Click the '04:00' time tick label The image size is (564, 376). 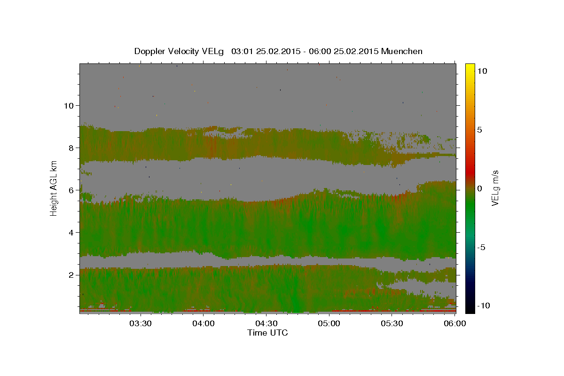coord(204,324)
